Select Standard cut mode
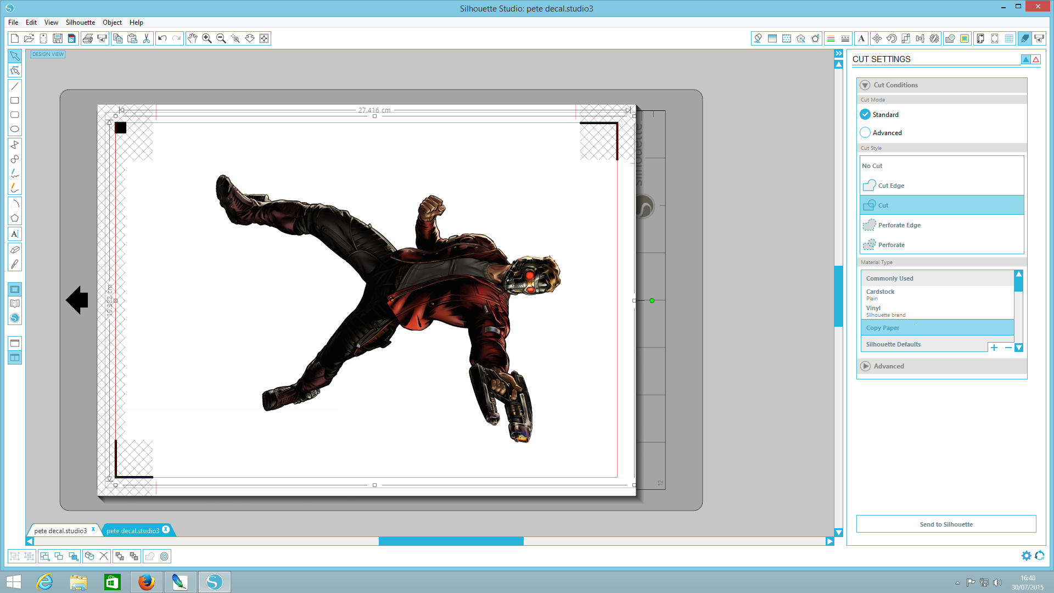Viewport: 1054px width, 593px height. [865, 114]
